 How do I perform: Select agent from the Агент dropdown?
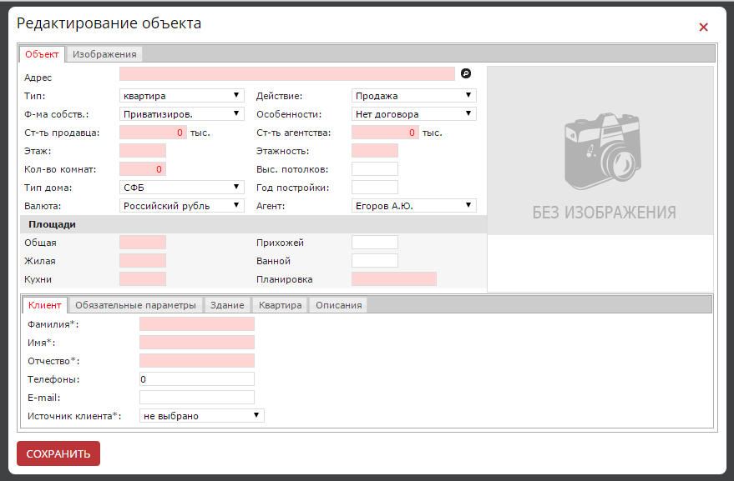click(413, 206)
